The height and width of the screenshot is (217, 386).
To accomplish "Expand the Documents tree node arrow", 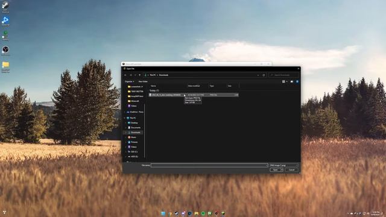I will [x=126, y=127].
